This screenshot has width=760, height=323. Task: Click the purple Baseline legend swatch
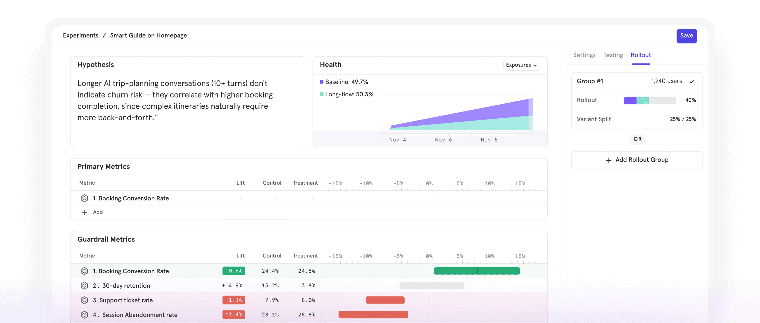click(x=322, y=82)
